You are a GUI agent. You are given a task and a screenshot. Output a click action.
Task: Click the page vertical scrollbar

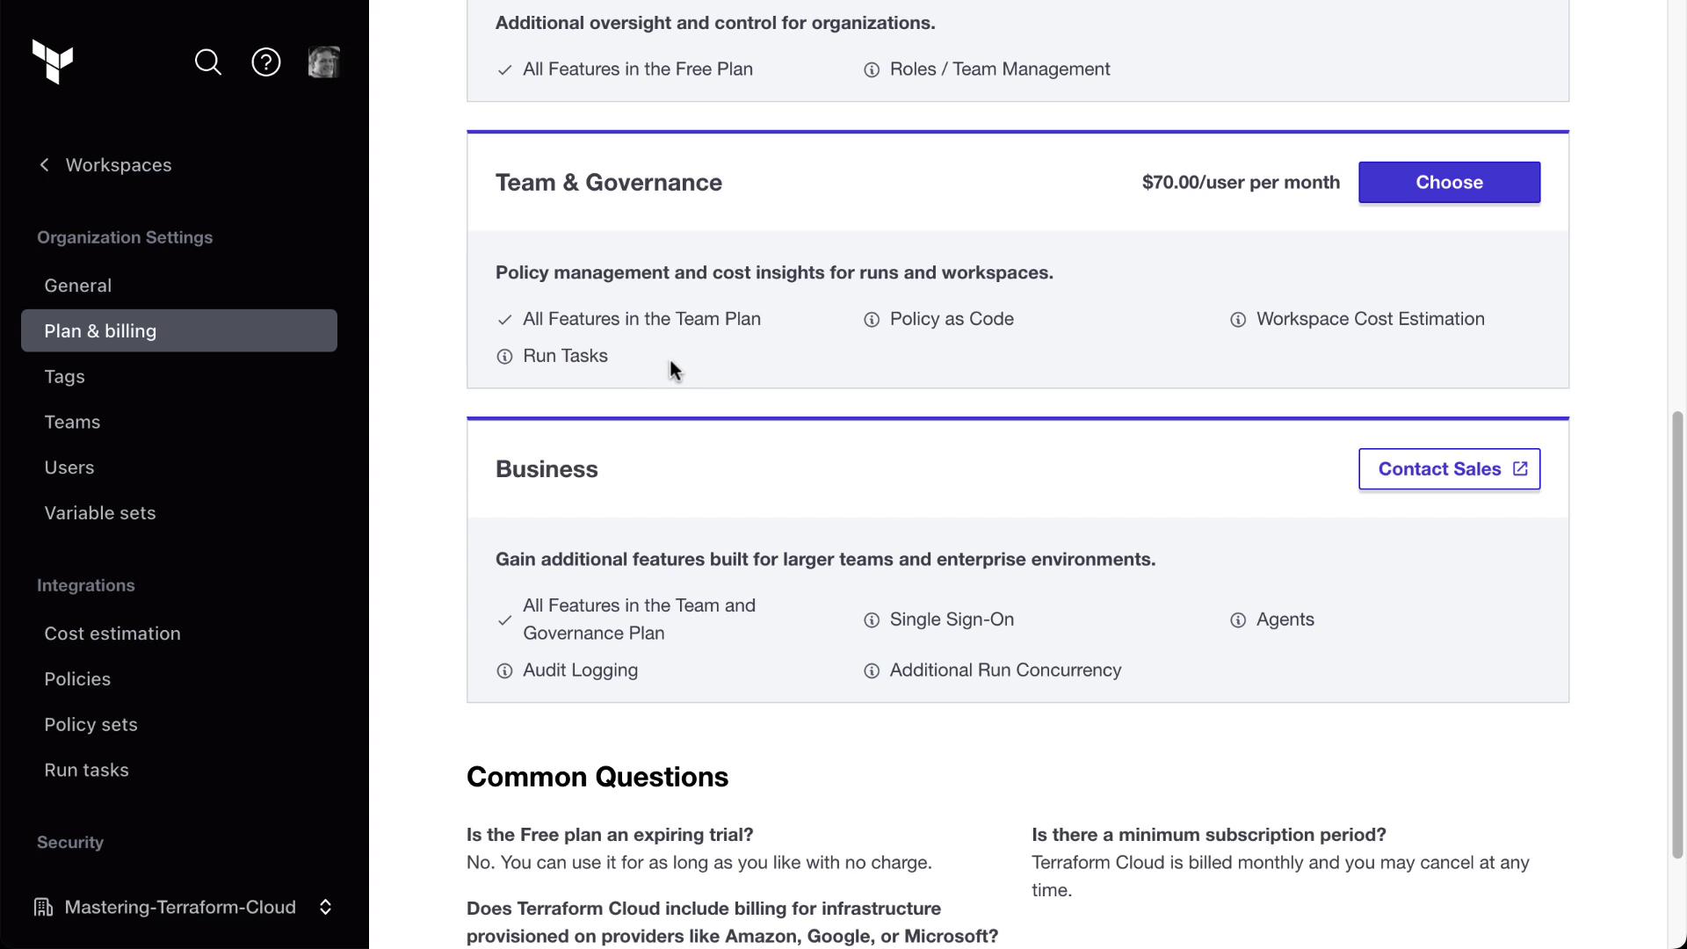(x=1676, y=633)
